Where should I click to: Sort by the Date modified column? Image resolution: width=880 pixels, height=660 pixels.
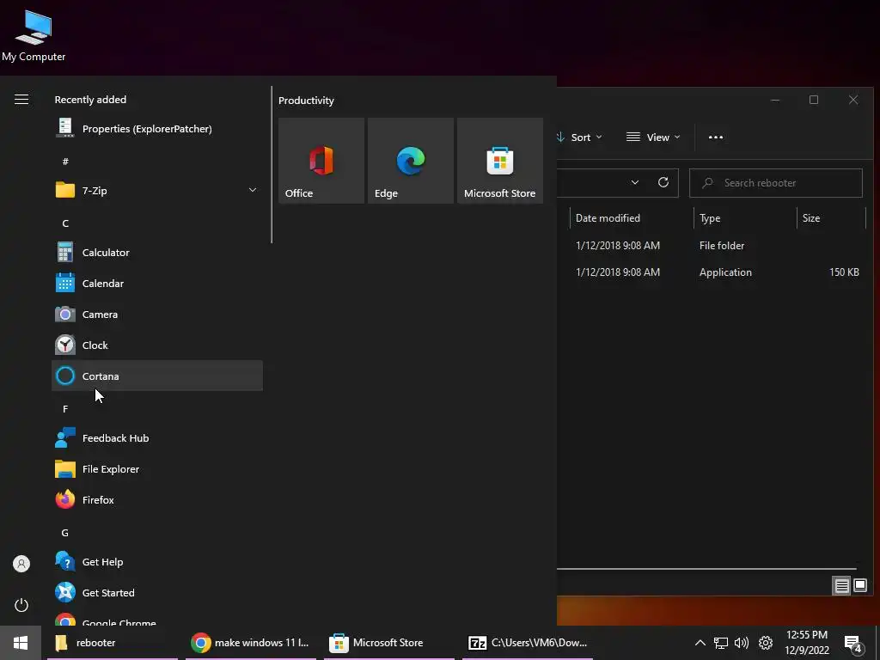point(632,217)
